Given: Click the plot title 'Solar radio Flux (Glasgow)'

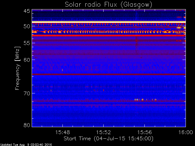Looking at the screenshot, I should pyautogui.click(x=108, y=5).
